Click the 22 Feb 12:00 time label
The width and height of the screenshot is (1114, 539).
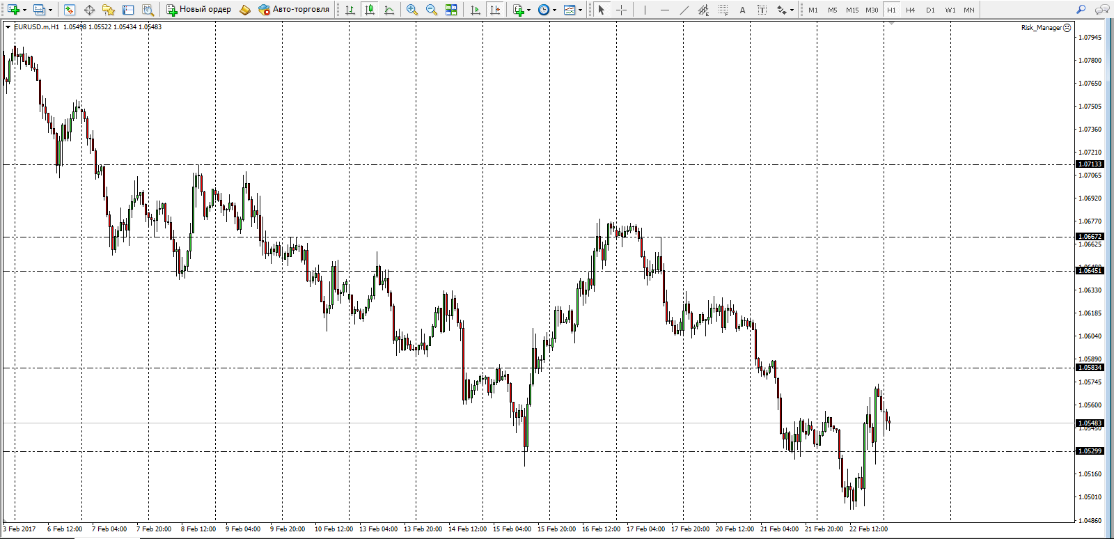pos(868,529)
